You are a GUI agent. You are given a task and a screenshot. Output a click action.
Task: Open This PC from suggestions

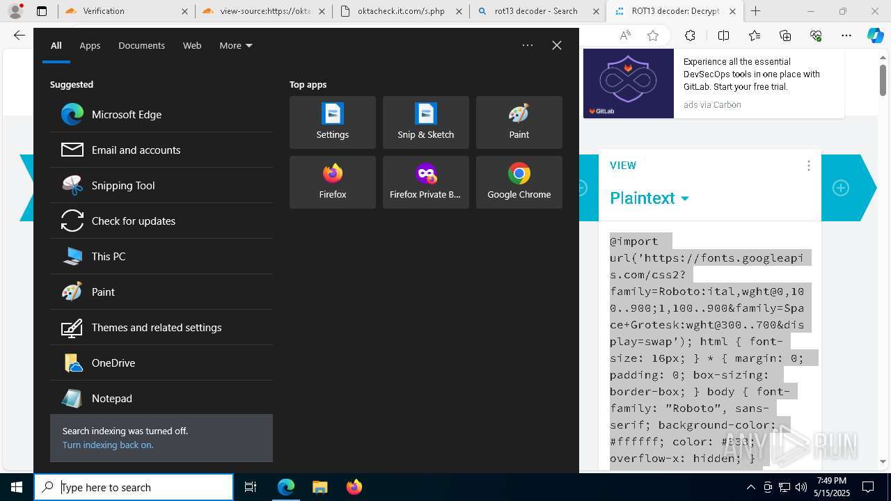(x=161, y=256)
